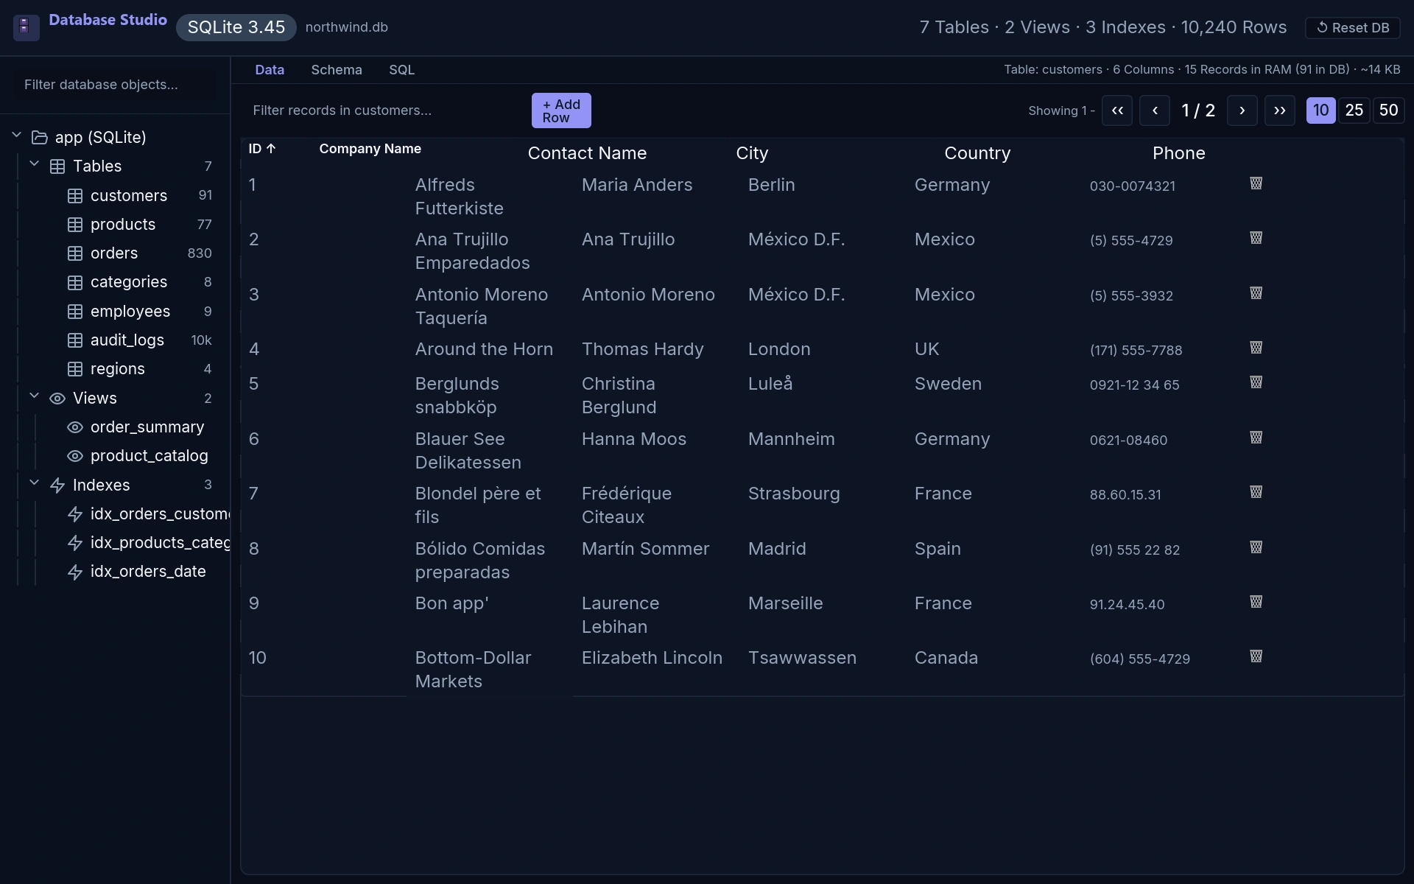1414x884 pixels.
Task: Jump to the last page
Action: click(1280, 110)
